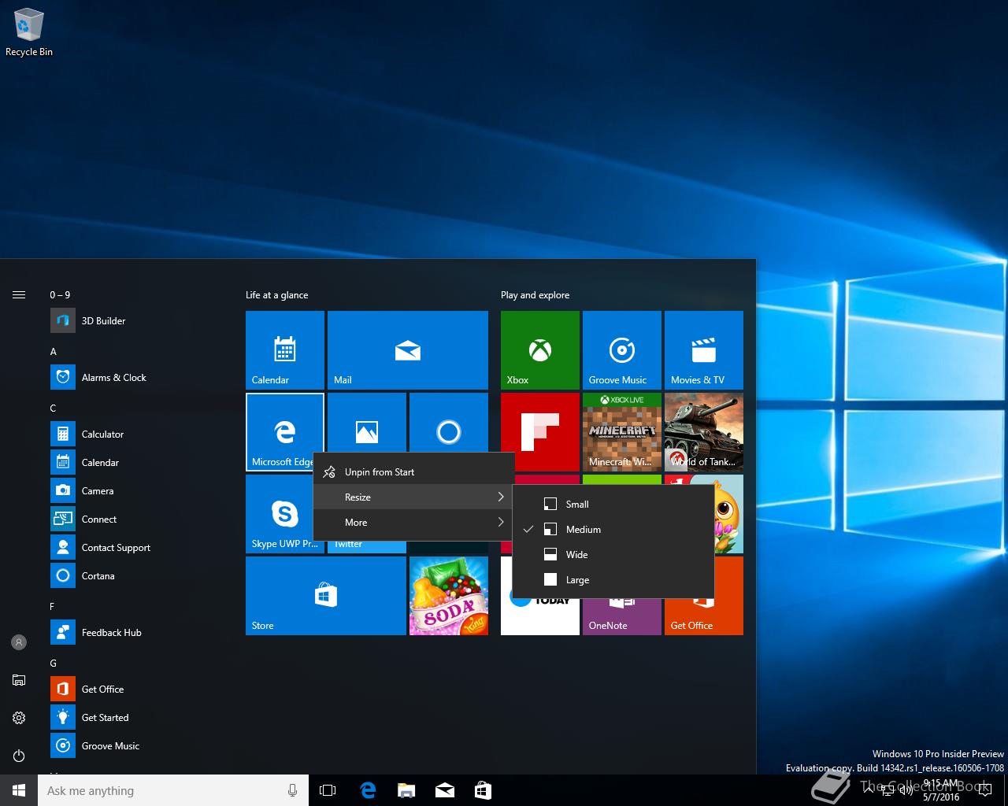Click the letter C group header
The width and height of the screenshot is (1008, 806).
54,409
